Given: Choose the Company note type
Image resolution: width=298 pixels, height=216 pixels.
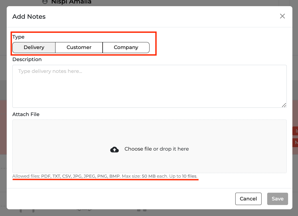Looking at the screenshot, I should [x=126, y=47].
